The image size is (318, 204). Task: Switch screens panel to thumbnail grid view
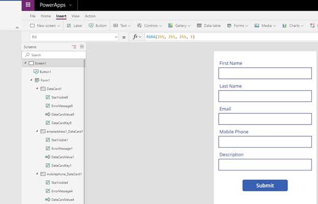click(x=82, y=46)
